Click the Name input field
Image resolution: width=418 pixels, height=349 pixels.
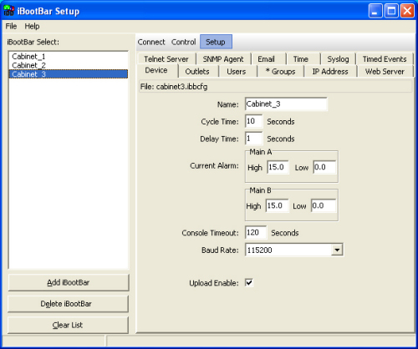(286, 104)
